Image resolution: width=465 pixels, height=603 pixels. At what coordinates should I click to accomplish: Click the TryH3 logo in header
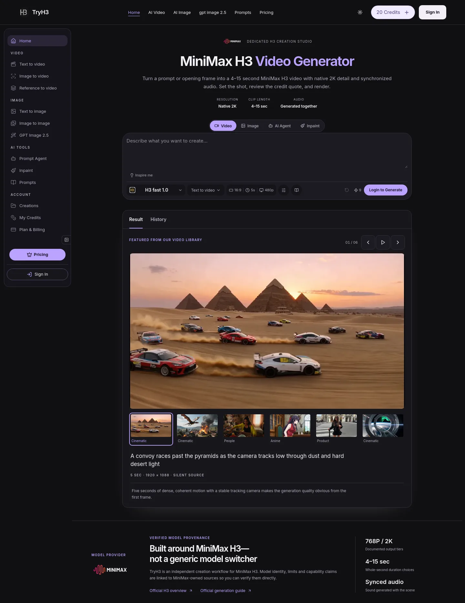coord(34,12)
